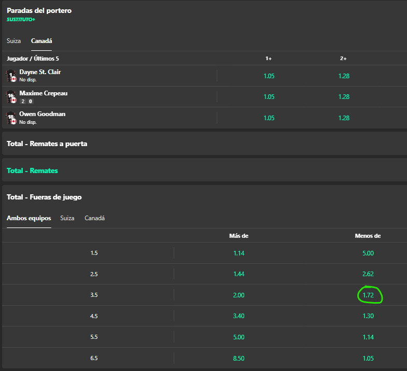Pick 1.05 odds for Dayne St. Clair 1+ saves
This screenshot has height=371, width=407.
[x=269, y=76]
